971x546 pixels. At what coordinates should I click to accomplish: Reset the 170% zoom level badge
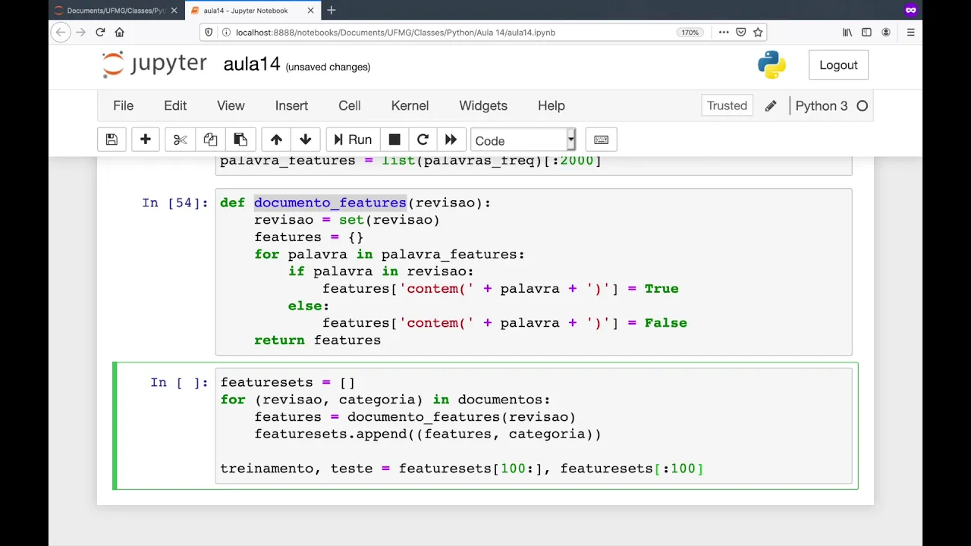pyautogui.click(x=690, y=33)
